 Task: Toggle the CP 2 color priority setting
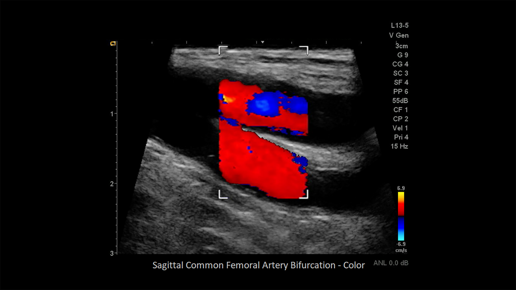point(400,119)
